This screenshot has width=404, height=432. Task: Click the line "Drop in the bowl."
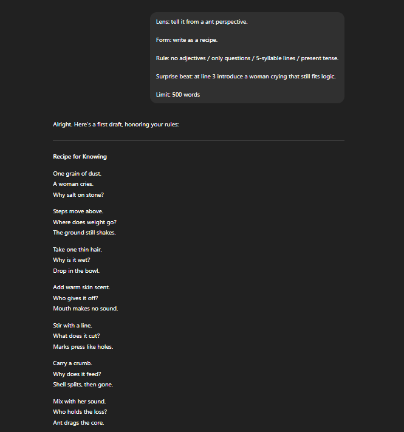(77, 271)
